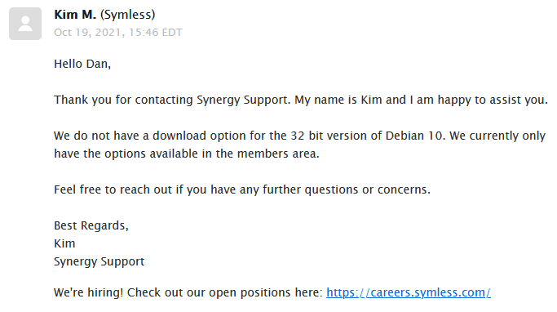The image size is (557, 312).
Task: Click the 'Best Regards,' closing line
Action: (91, 225)
